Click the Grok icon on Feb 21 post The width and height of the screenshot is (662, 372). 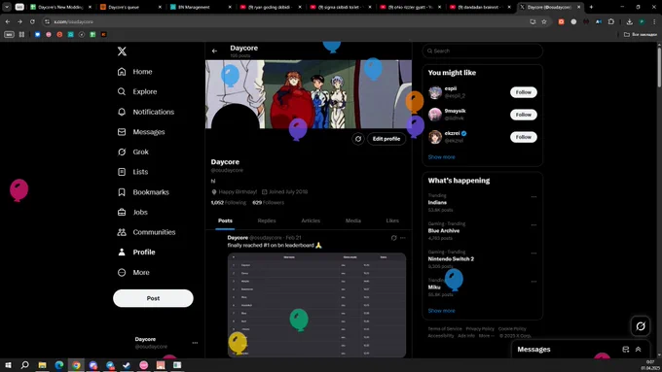coord(393,238)
